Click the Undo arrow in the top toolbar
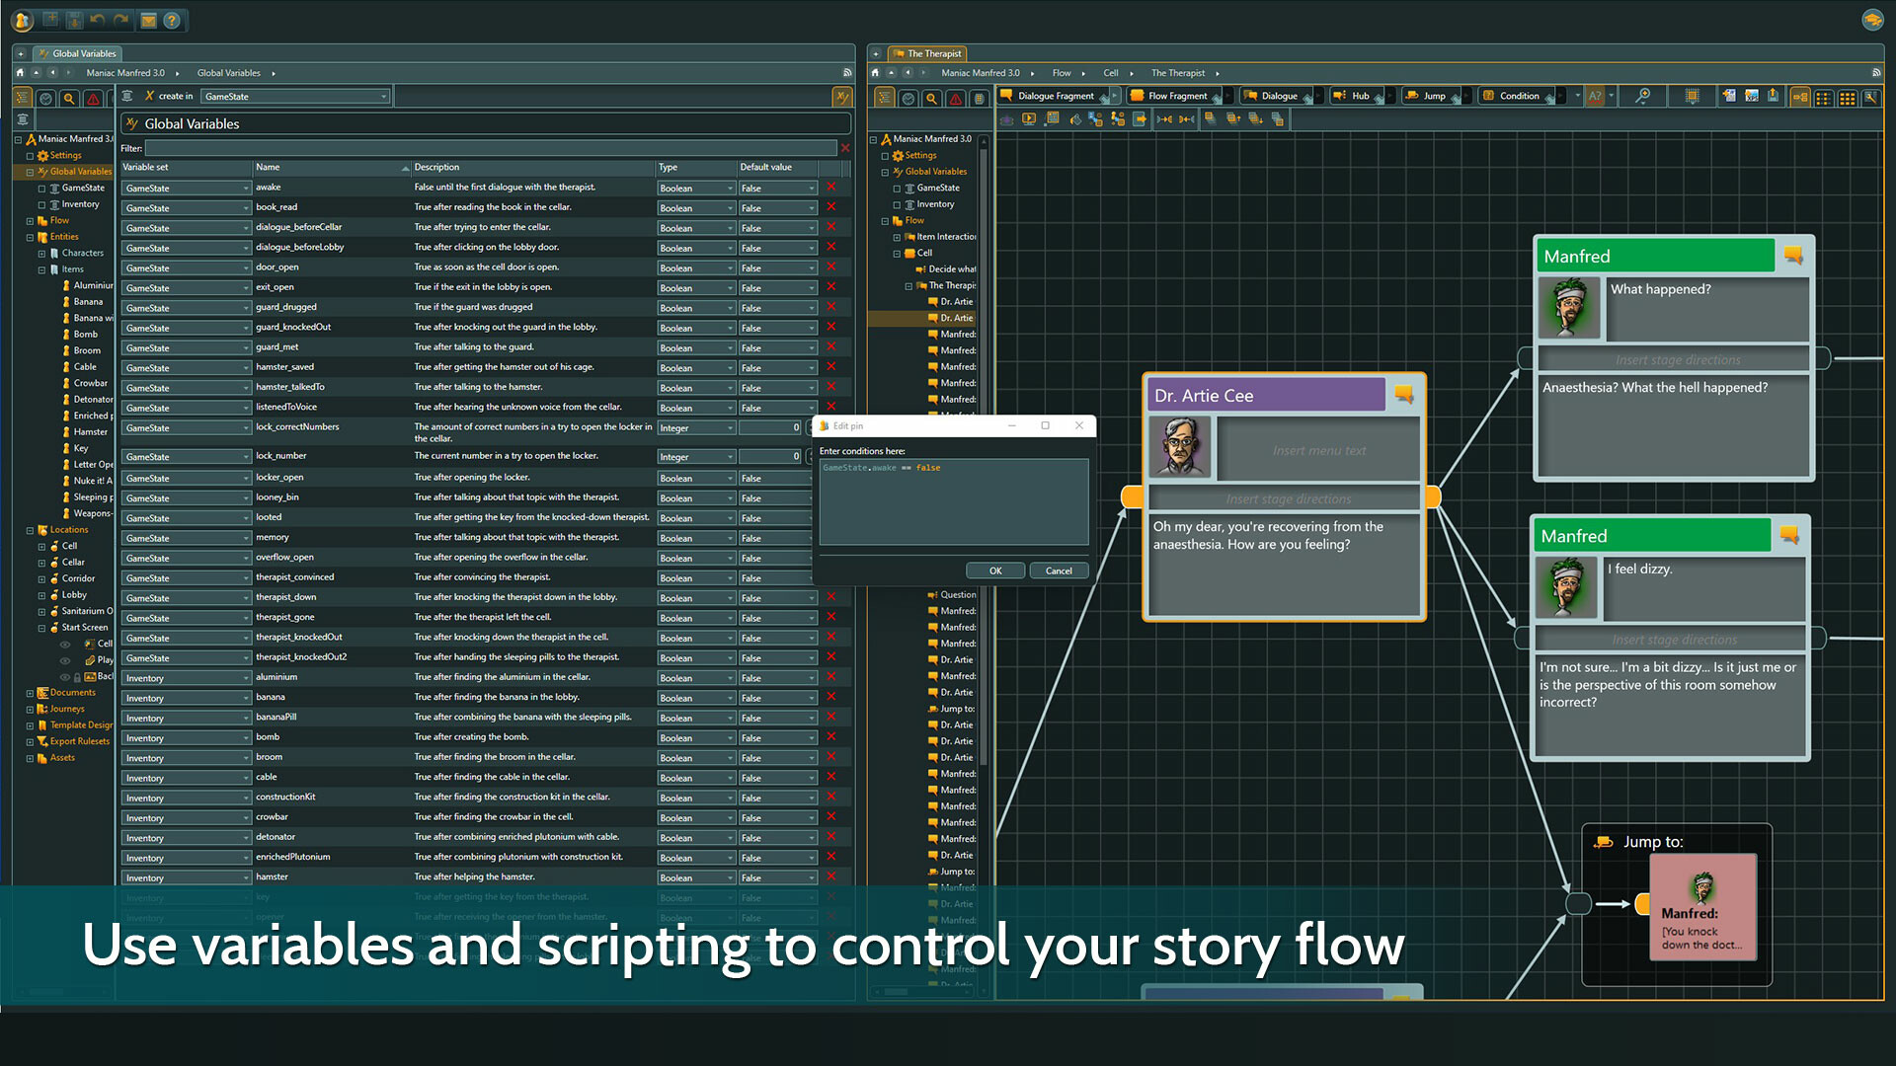1896x1066 pixels. [97, 19]
